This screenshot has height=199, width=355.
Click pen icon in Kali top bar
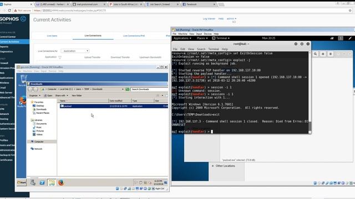[x=350, y=38]
